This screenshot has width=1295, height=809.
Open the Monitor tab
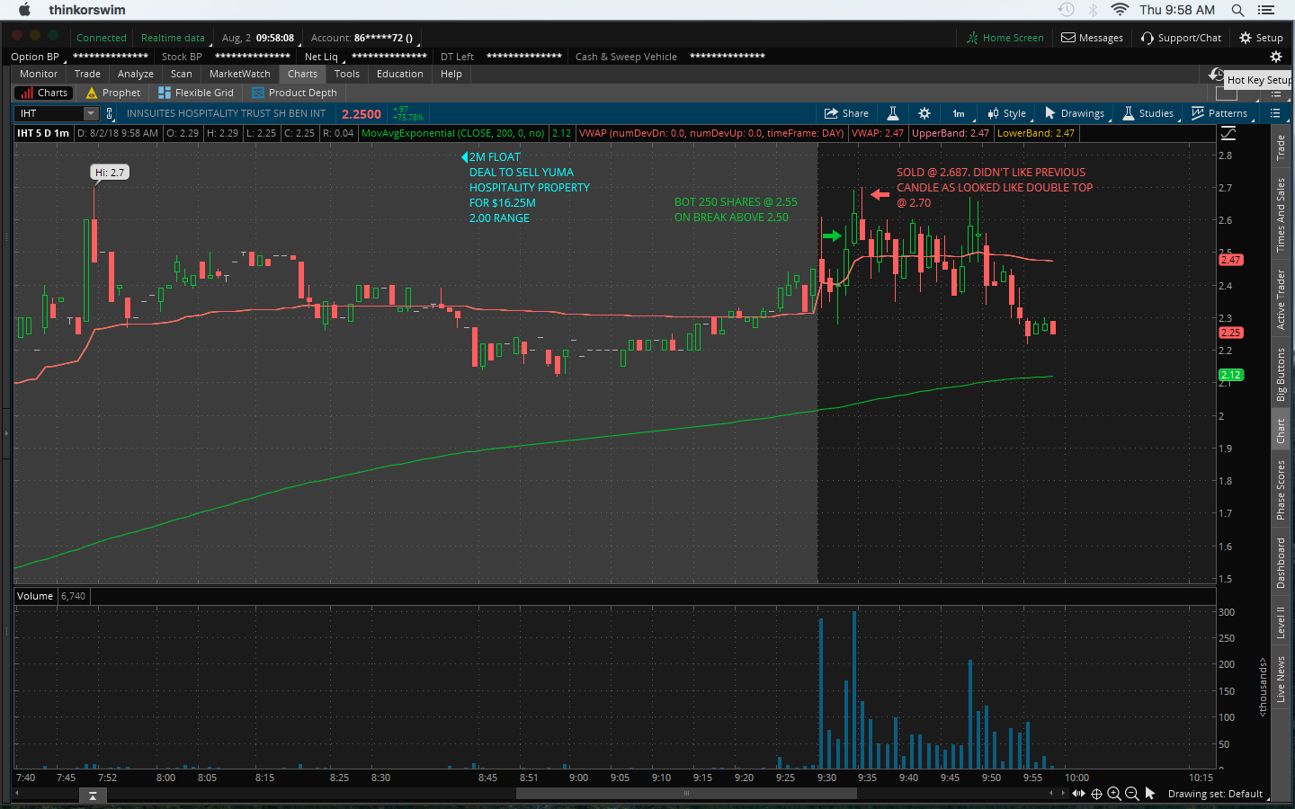(x=39, y=74)
